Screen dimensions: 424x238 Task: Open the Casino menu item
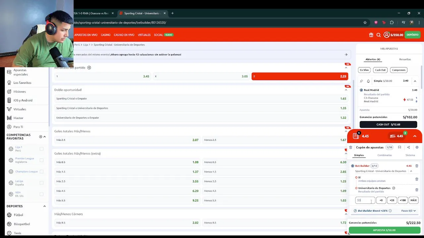[106, 35]
